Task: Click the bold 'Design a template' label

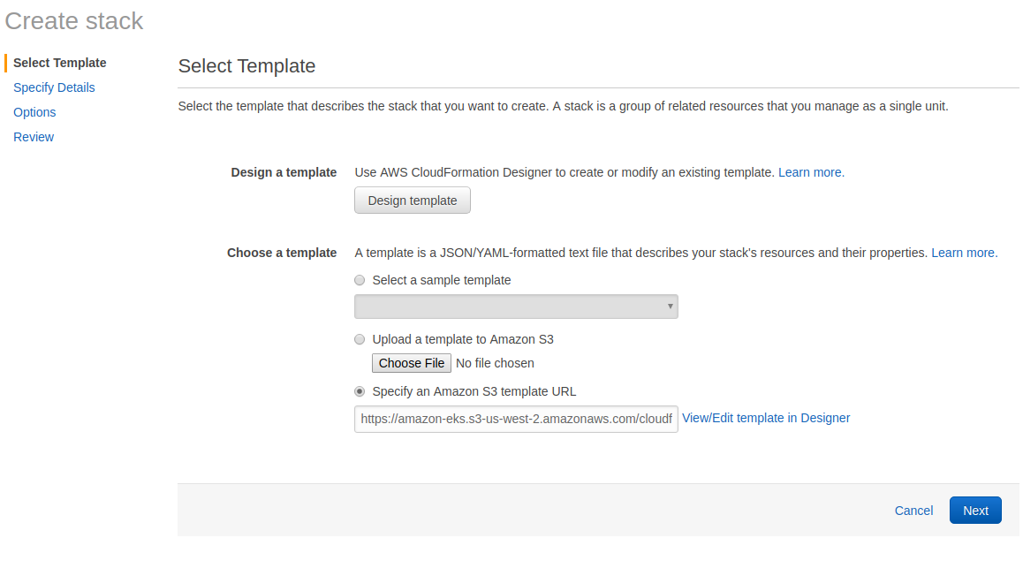Action: tap(284, 172)
